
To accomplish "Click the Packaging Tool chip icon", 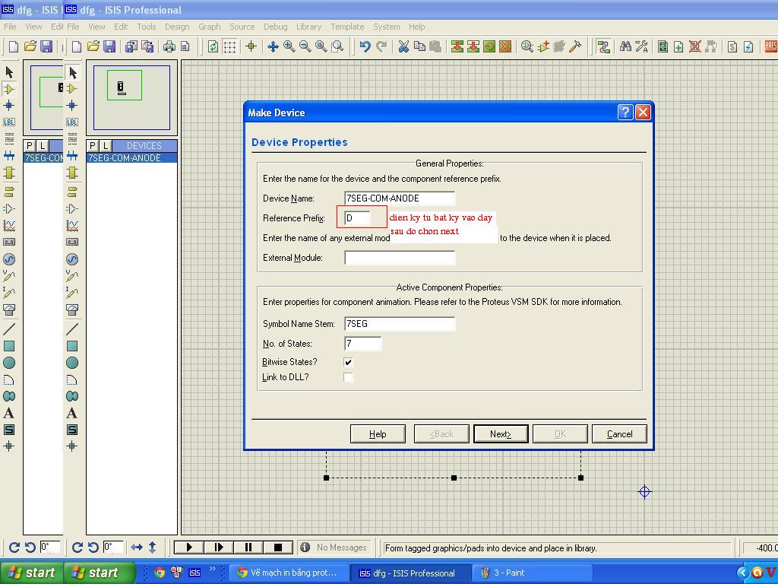I will pyautogui.click(x=559, y=46).
